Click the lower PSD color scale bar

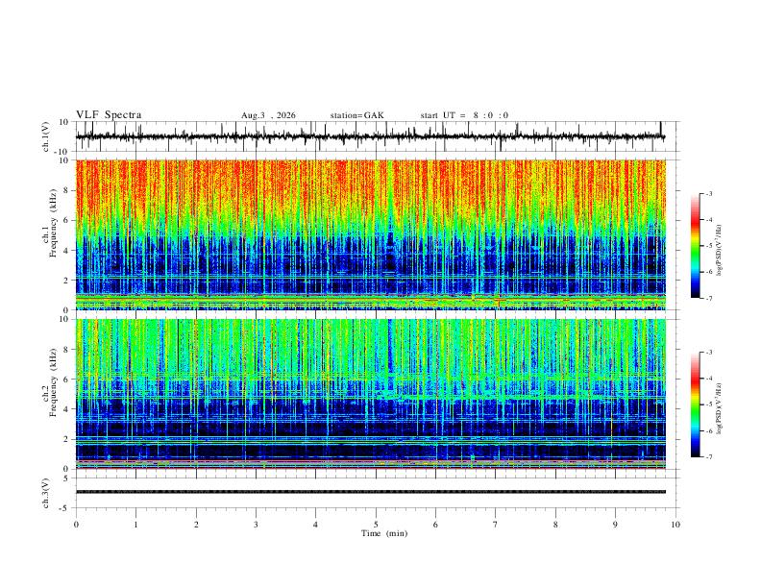pos(695,404)
